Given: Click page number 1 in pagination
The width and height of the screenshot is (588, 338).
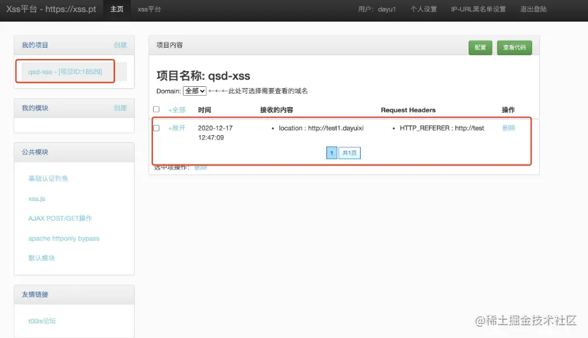Looking at the screenshot, I should 332,153.
